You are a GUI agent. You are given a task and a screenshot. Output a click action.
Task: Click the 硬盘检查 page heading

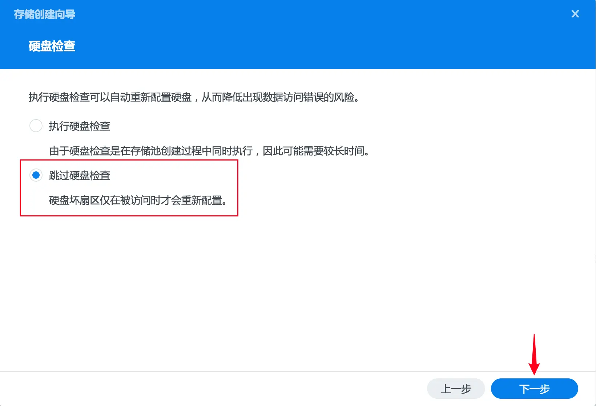pyautogui.click(x=52, y=46)
